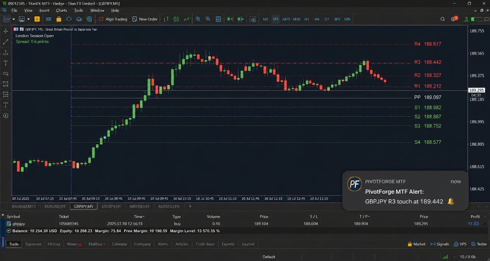Select the crosshair cursor tool
The height and width of the screenshot is (261, 490).
pyautogui.click(x=6, y=31)
